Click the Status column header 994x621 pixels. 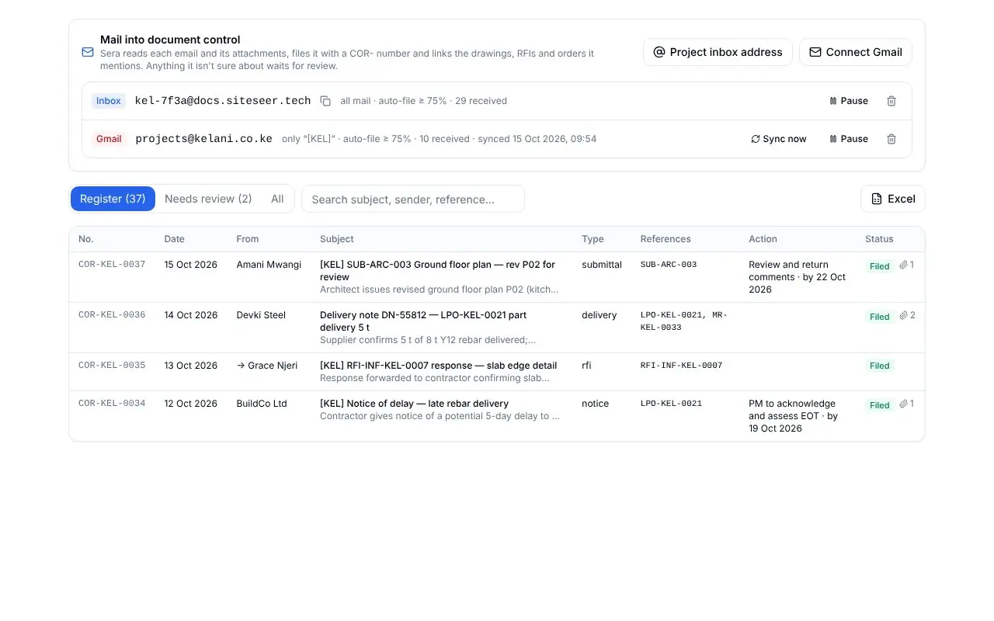pos(879,239)
